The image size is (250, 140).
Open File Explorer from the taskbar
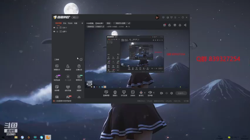coord(16,137)
